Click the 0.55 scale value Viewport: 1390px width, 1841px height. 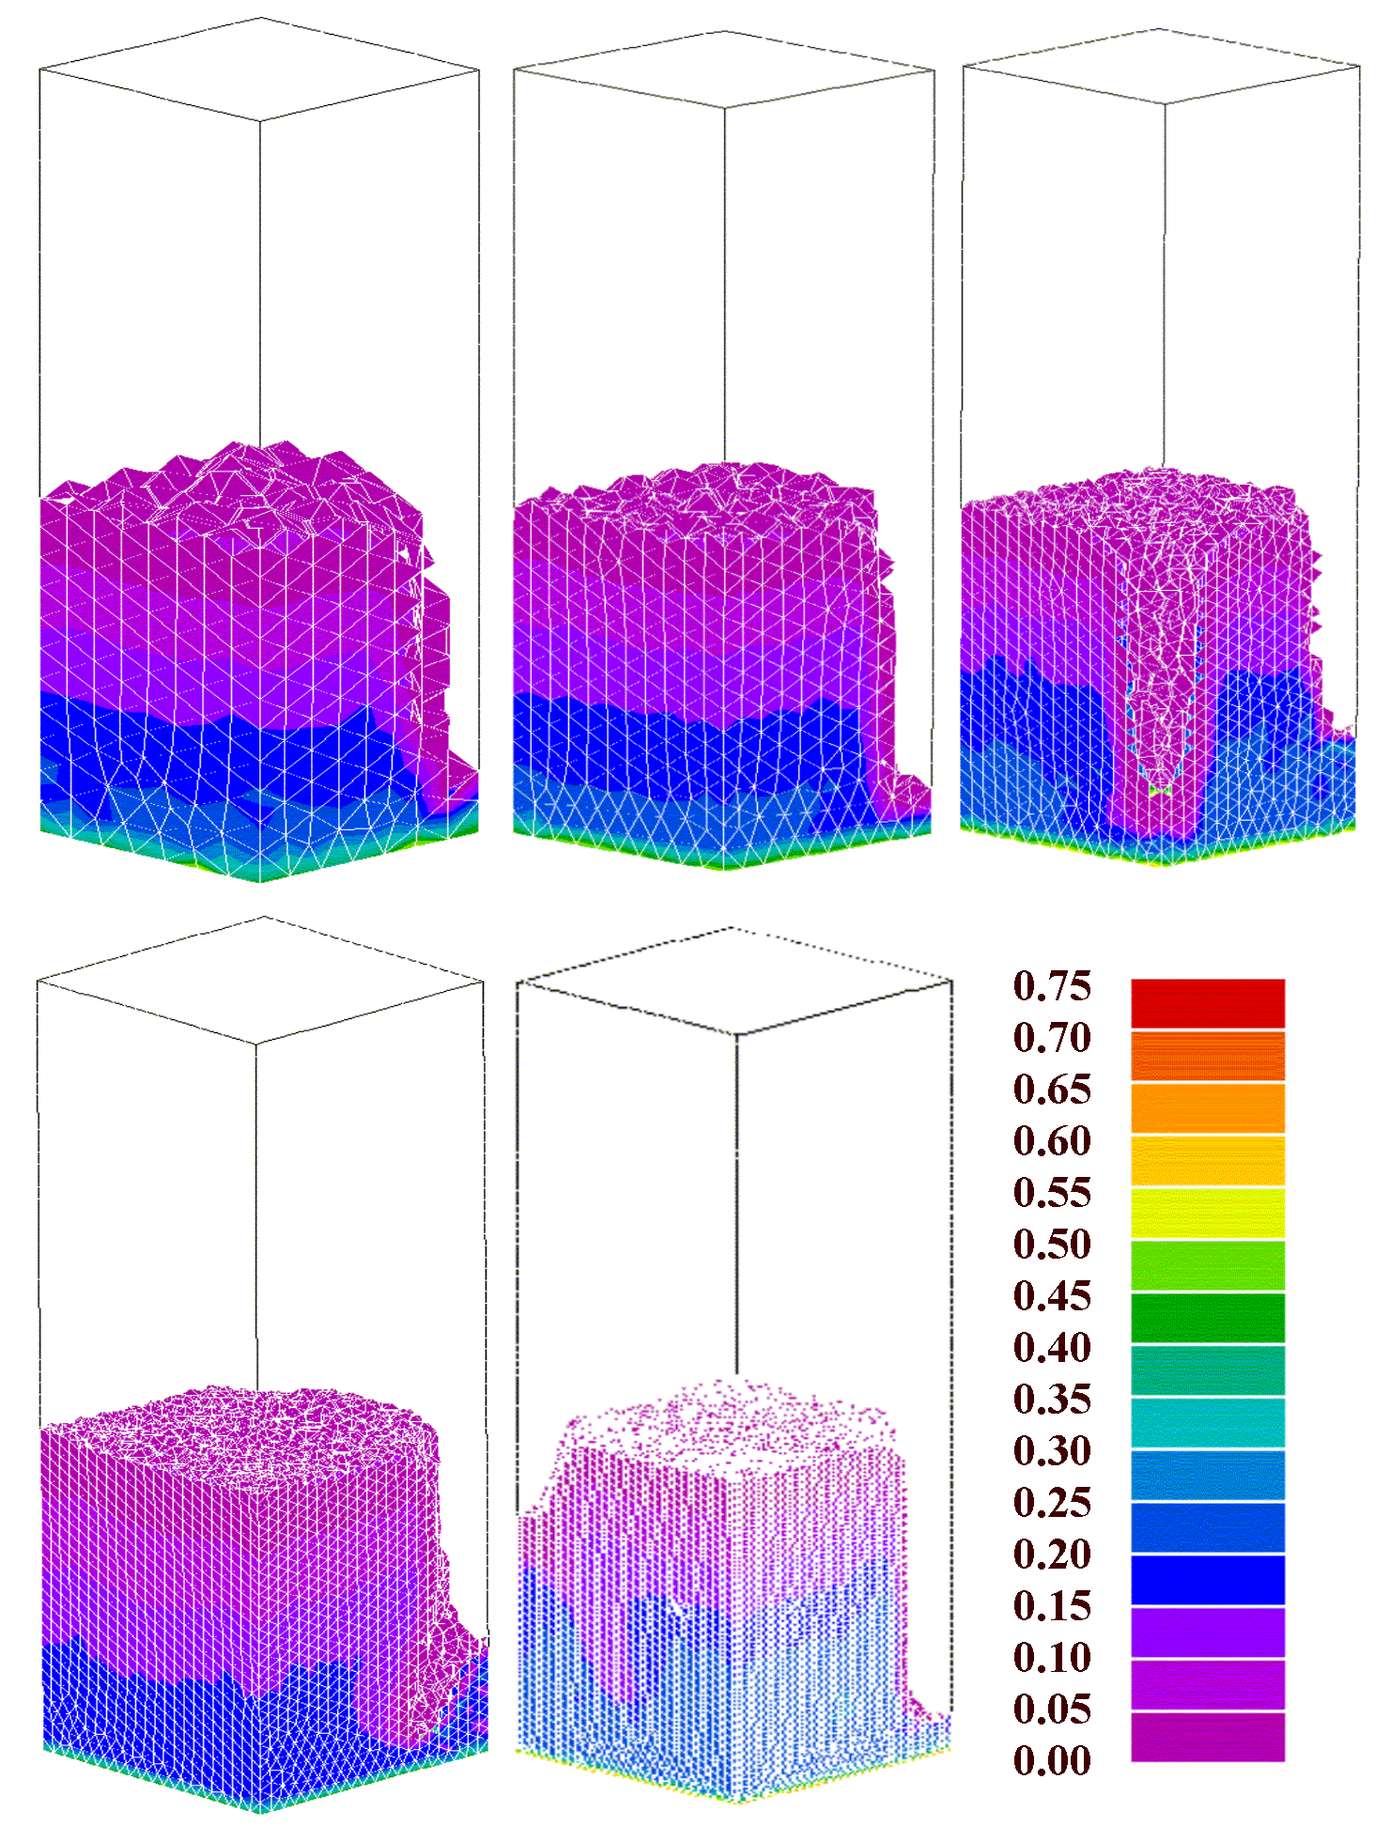coord(1052,1193)
